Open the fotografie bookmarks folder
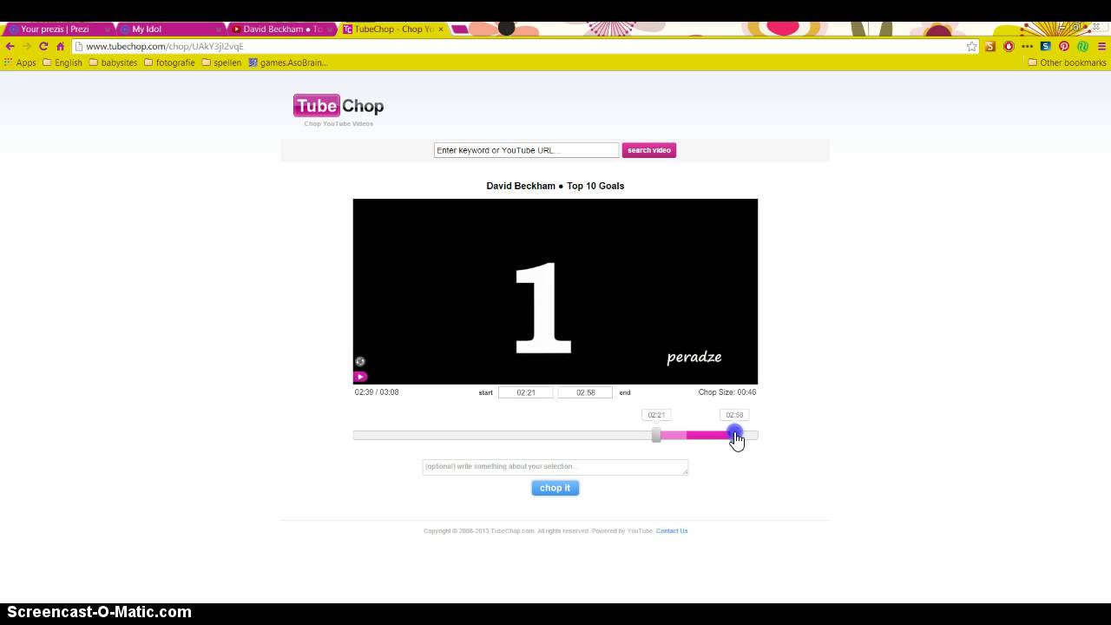Image resolution: width=1111 pixels, height=625 pixels. (x=169, y=62)
